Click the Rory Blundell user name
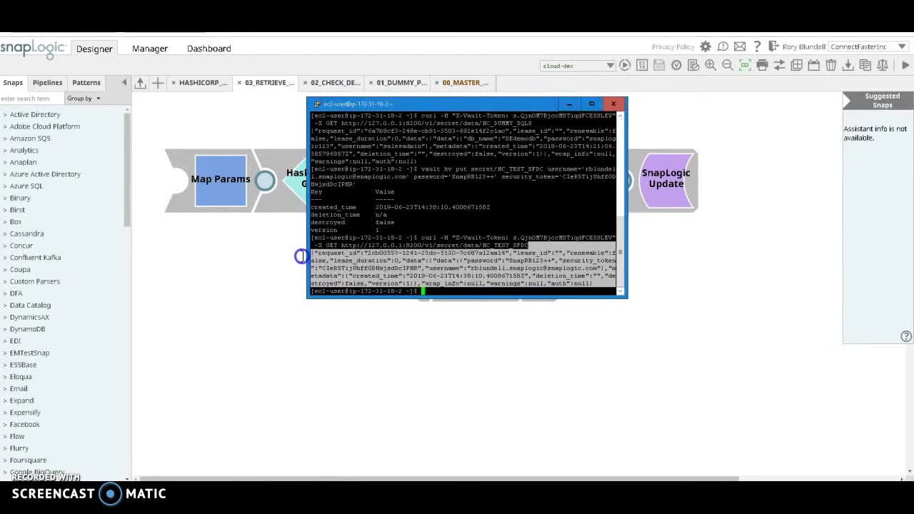The height and width of the screenshot is (514, 914). pyautogui.click(x=803, y=46)
